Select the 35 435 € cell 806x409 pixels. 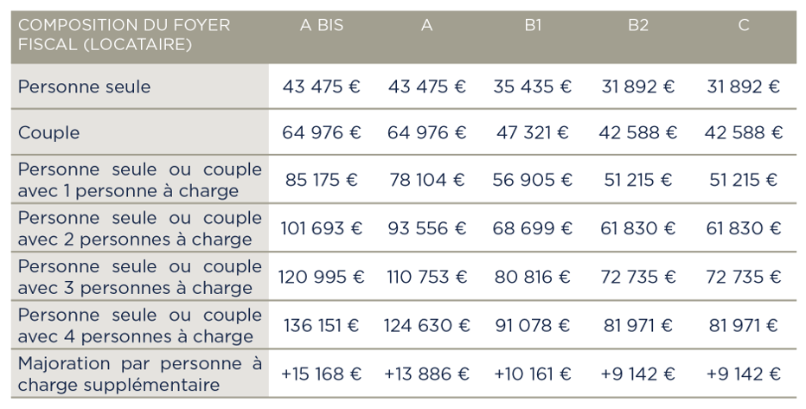(x=533, y=86)
